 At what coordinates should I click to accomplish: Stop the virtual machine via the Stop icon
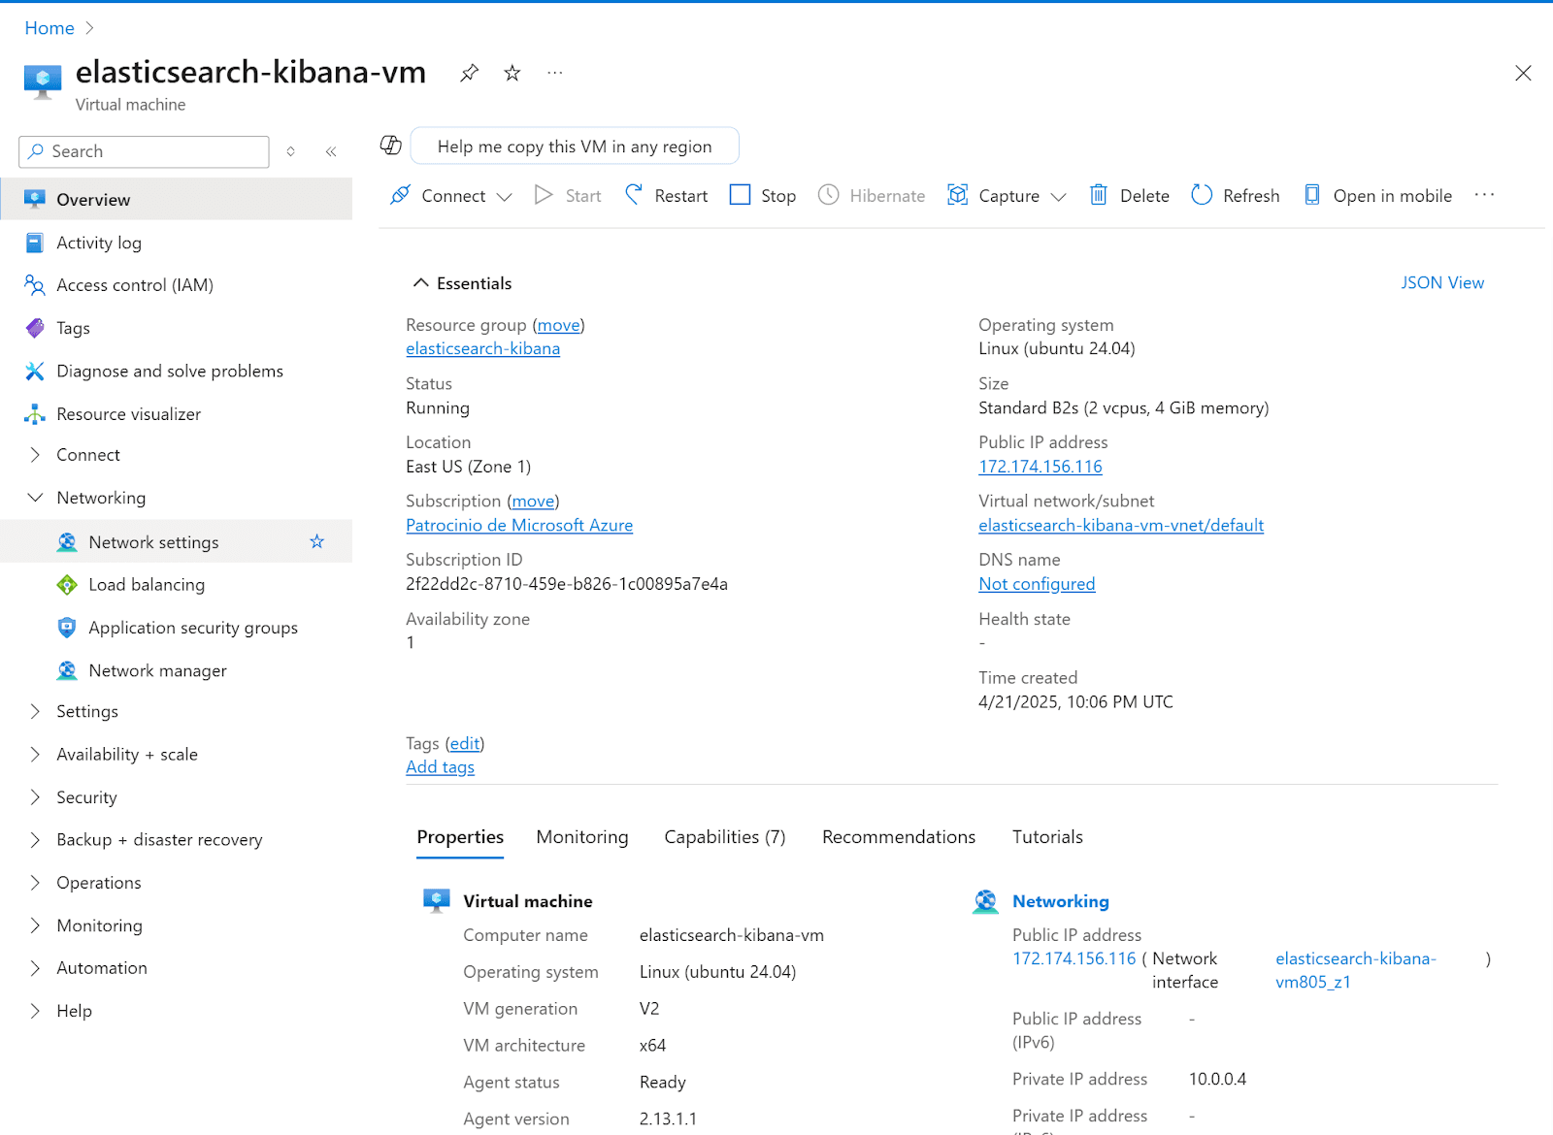(x=740, y=195)
